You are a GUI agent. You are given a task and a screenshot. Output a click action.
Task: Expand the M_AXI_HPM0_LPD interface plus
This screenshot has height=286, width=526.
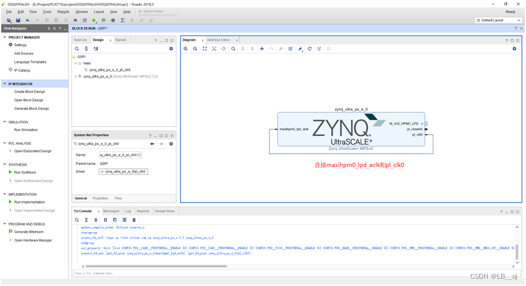422,124
